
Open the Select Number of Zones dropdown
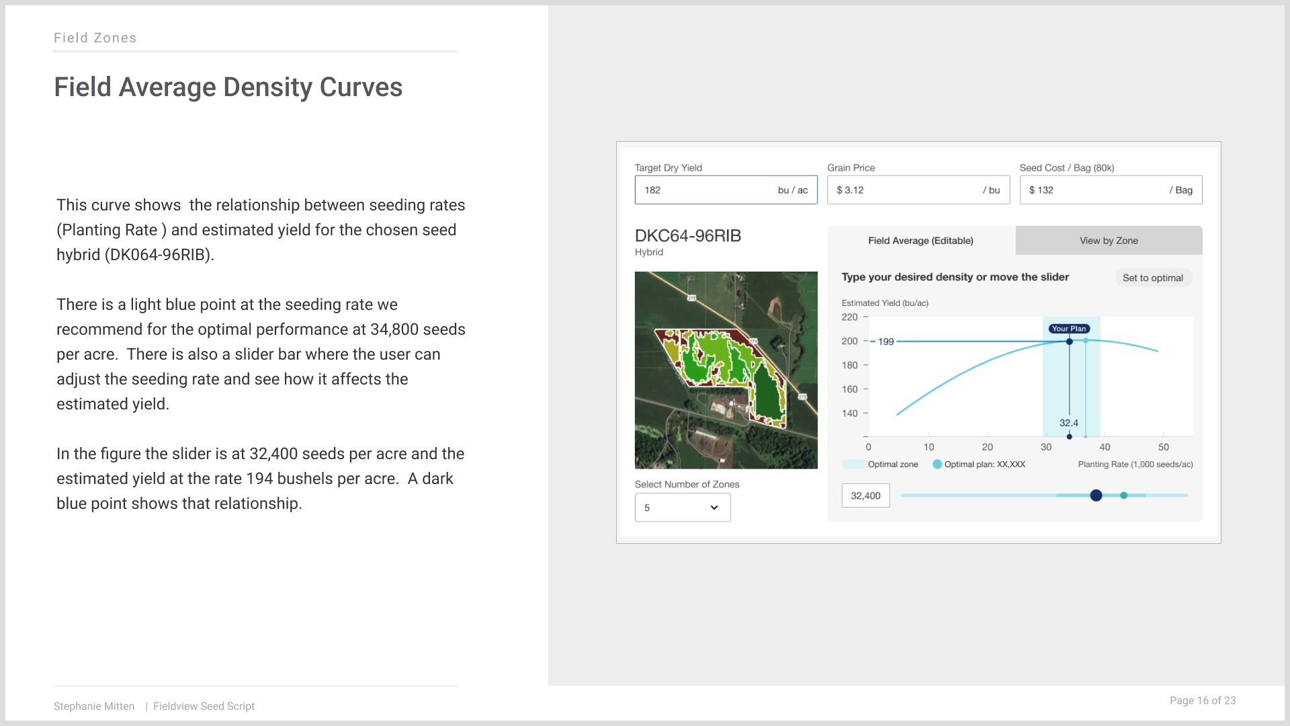coord(683,508)
